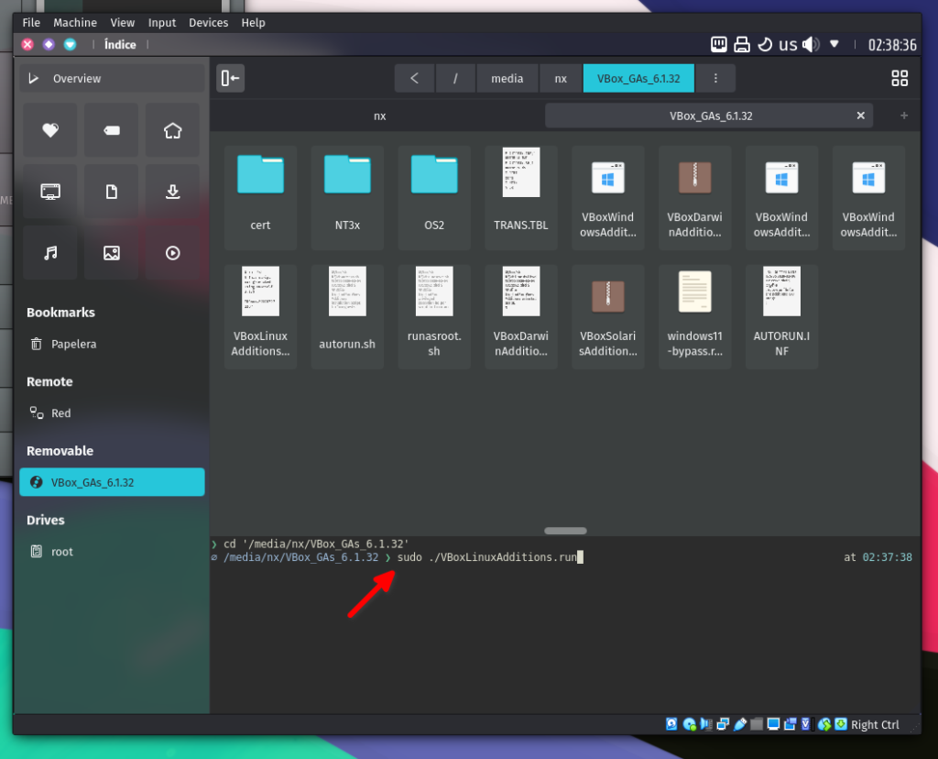Click the on-screen keyboard tray icon
Image resolution: width=938 pixels, height=759 pixels.
click(718, 44)
